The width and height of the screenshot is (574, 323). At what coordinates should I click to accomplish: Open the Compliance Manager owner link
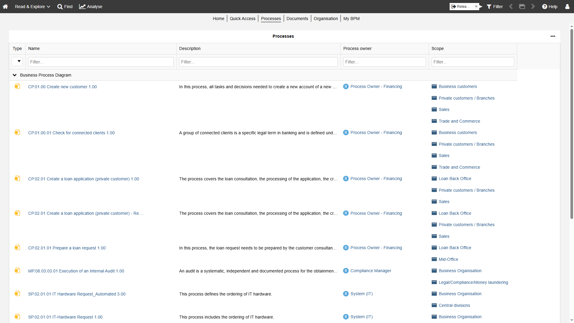[x=371, y=271]
